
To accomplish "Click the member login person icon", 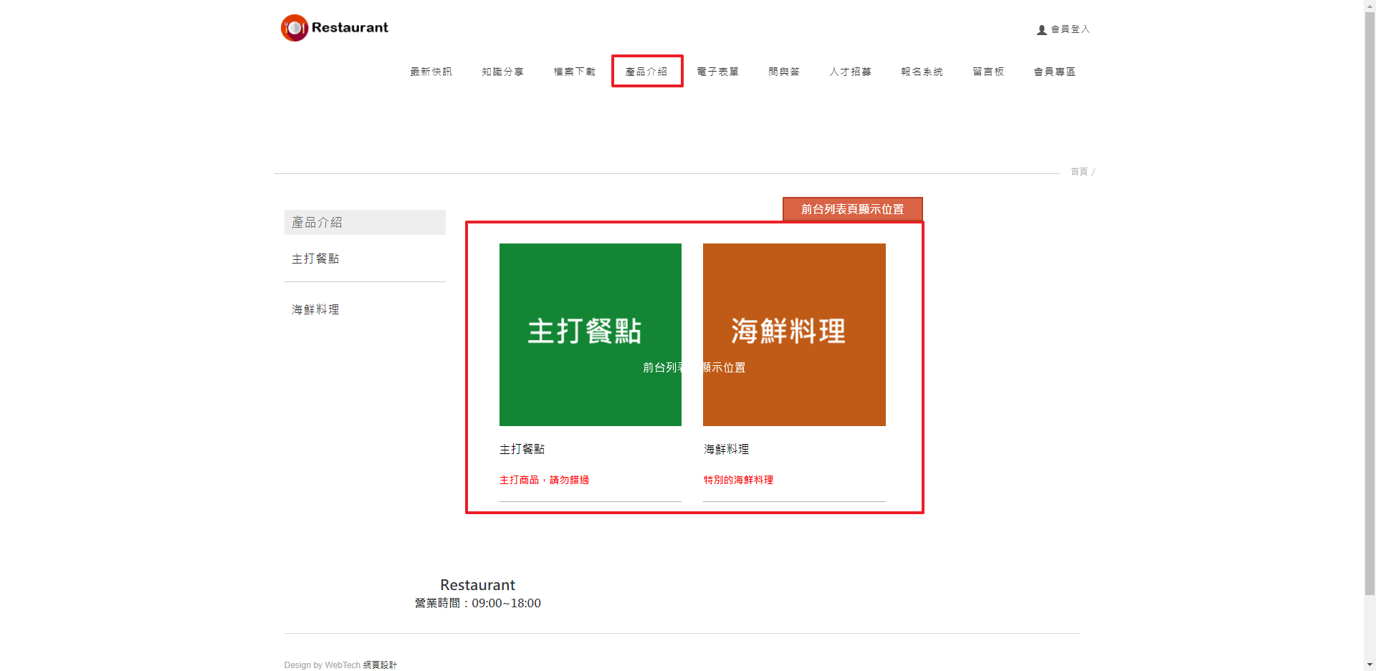I will (1041, 30).
